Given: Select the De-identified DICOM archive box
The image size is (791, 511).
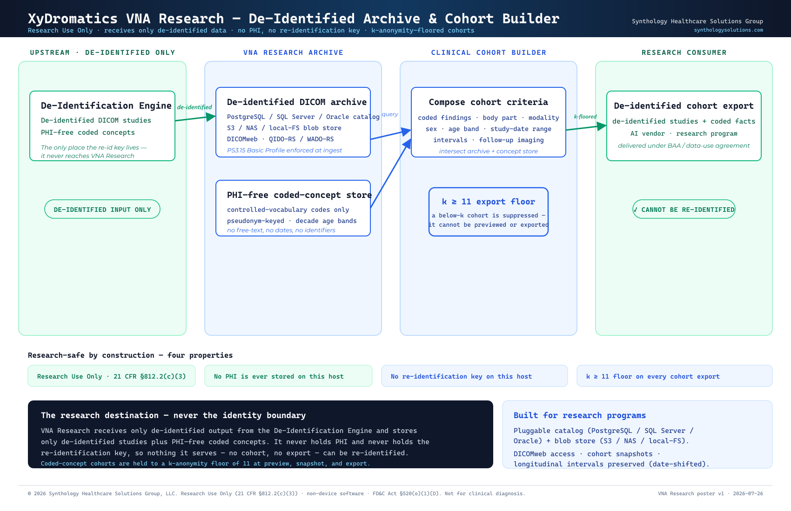Looking at the screenshot, I should [x=293, y=122].
